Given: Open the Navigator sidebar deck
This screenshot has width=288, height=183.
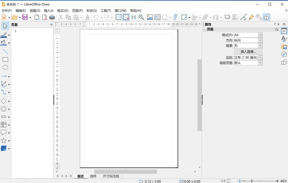Looking at the screenshot, I should coord(284,54).
